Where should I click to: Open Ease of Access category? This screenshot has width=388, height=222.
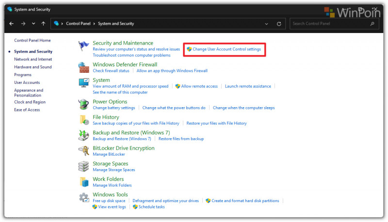pyautogui.click(x=27, y=110)
